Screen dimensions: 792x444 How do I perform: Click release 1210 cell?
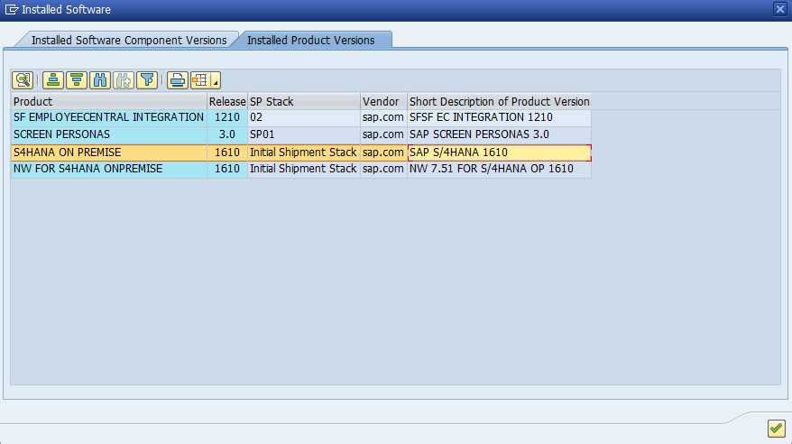pos(227,117)
